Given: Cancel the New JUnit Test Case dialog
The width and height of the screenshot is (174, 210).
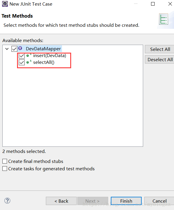Looking at the screenshot, I should (x=159, y=201).
